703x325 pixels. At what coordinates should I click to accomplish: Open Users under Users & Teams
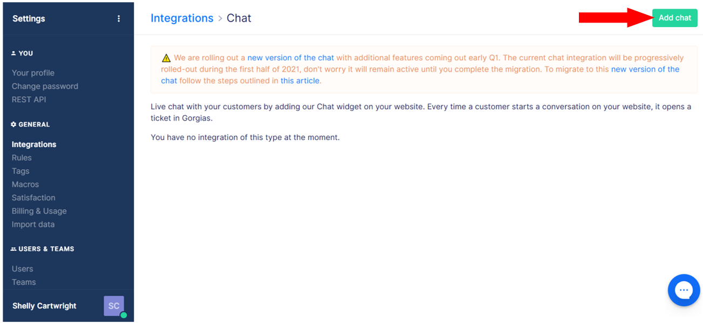[22, 269]
